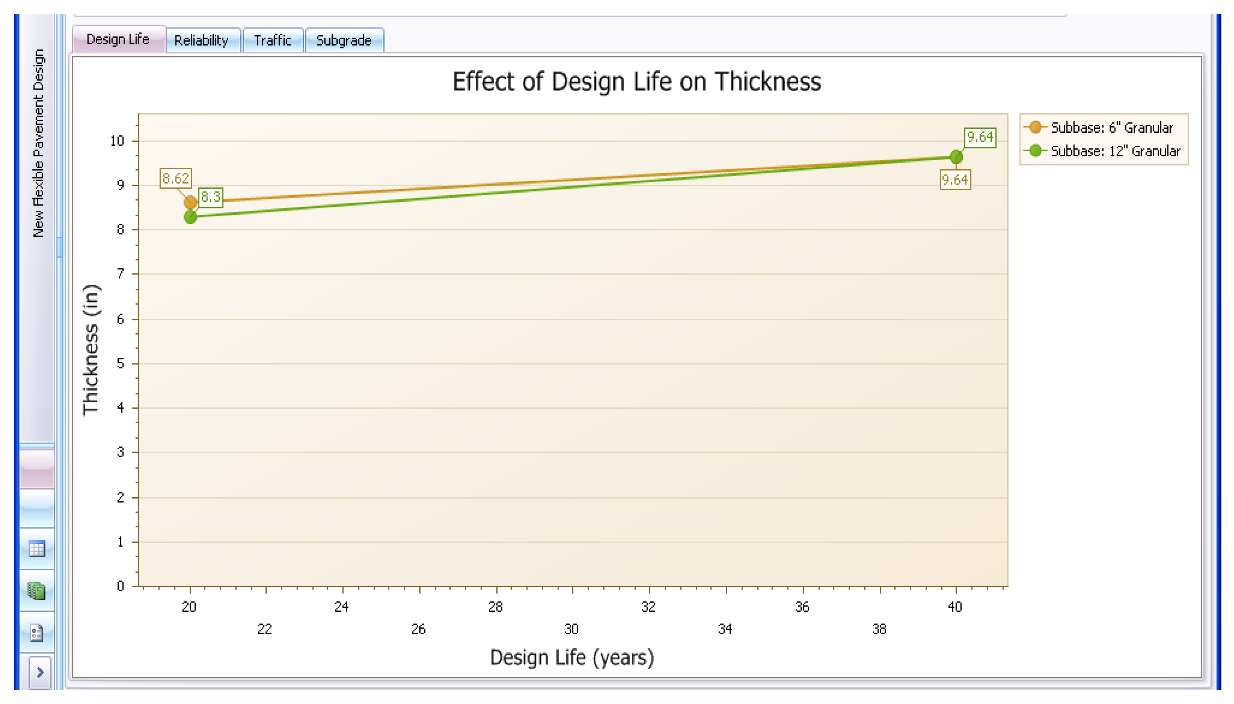Click New Flexible Pavement Design vertical panel
This screenshot has width=1234, height=704.
[38, 144]
